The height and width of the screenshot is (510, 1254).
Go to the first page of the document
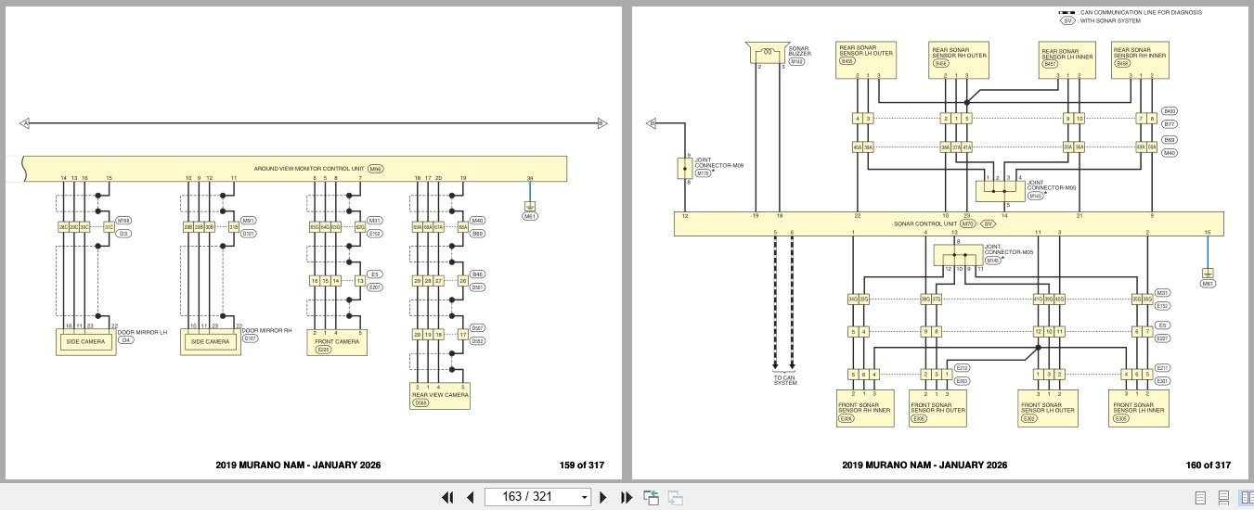pos(447,497)
